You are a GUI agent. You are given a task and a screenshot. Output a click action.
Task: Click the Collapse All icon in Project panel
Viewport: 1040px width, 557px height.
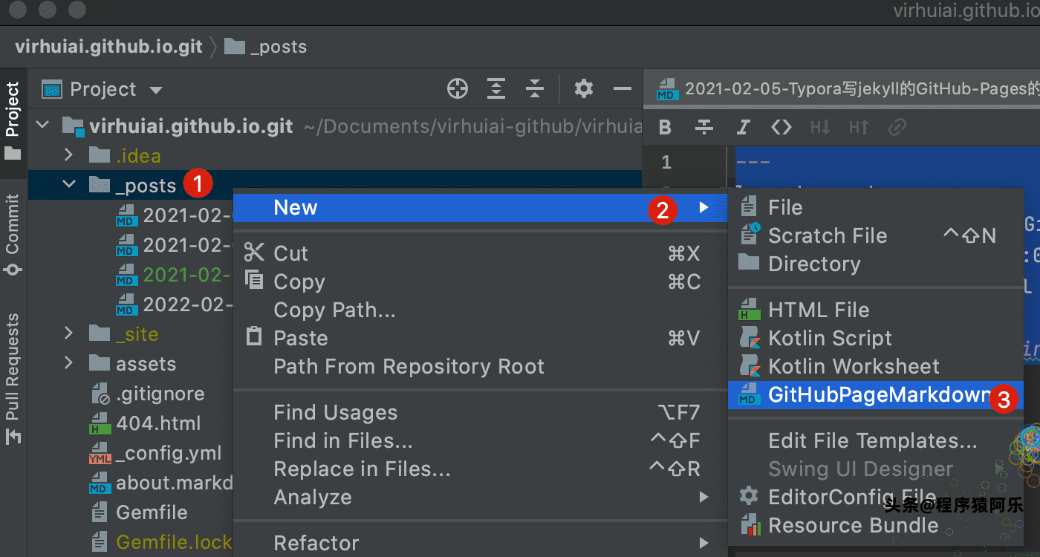point(535,89)
